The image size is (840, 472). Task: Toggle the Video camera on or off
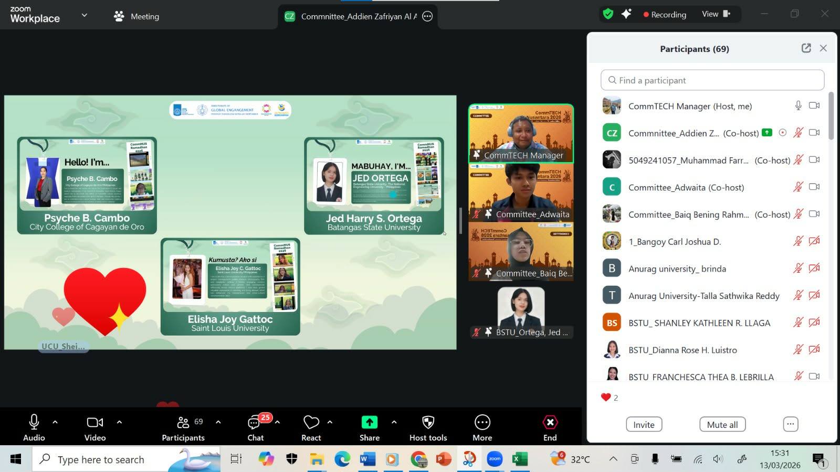click(94, 423)
